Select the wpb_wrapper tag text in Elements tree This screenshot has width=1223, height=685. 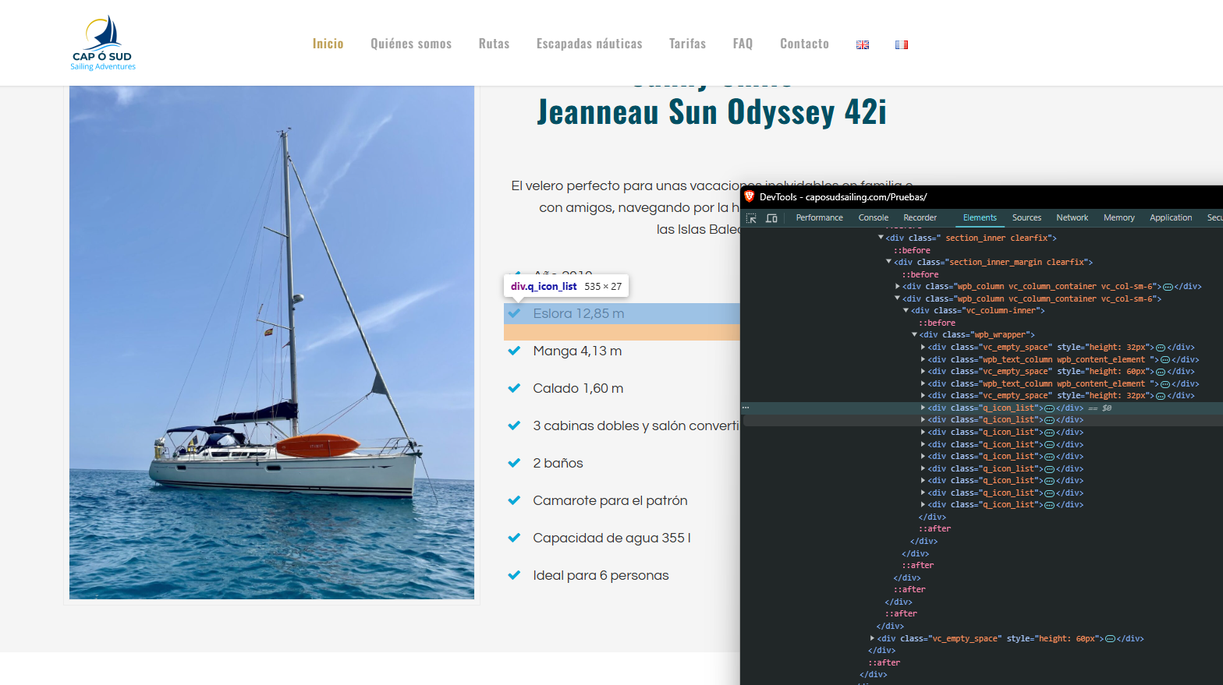(x=977, y=335)
